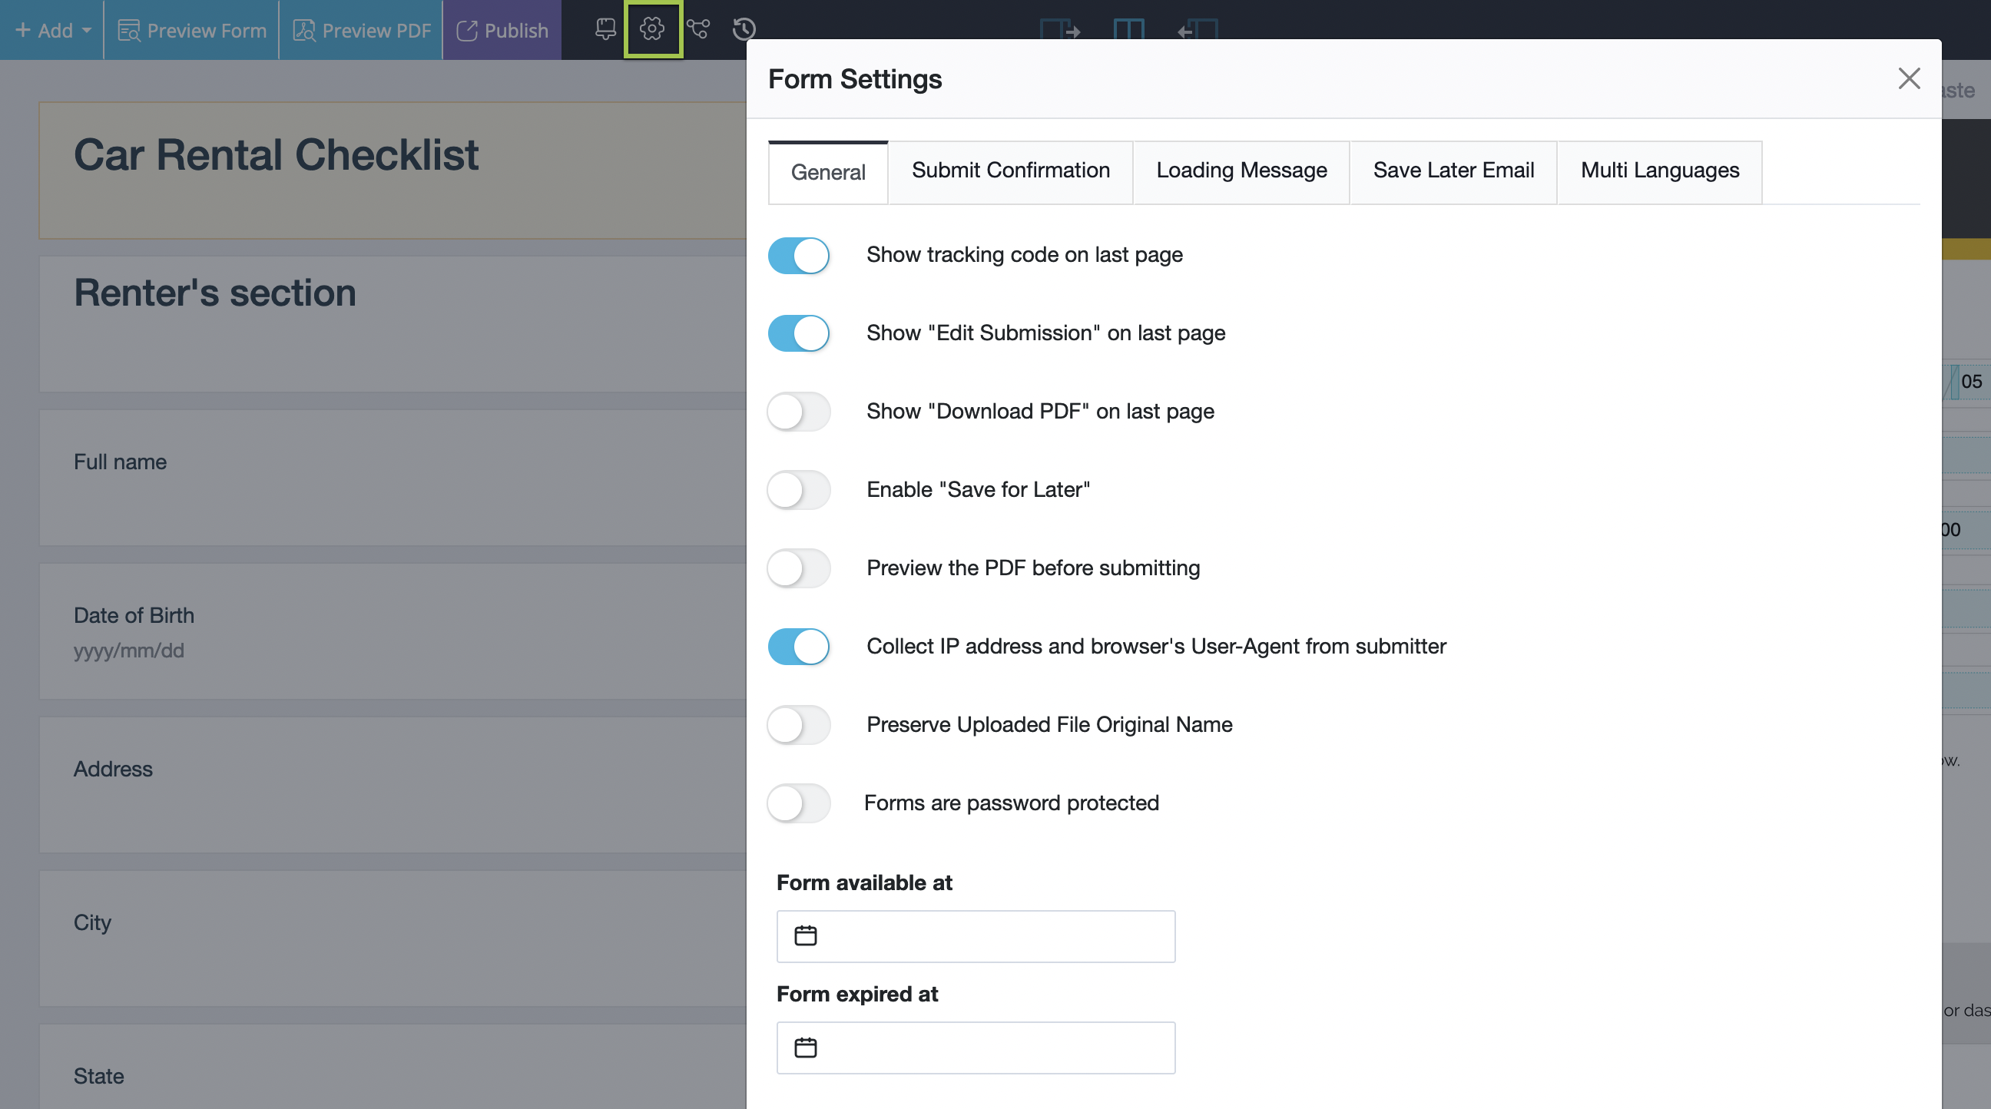This screenshot has height=1109, width=1991.
Task: Open the theme brush icon in toolbar
Action: 605,29
